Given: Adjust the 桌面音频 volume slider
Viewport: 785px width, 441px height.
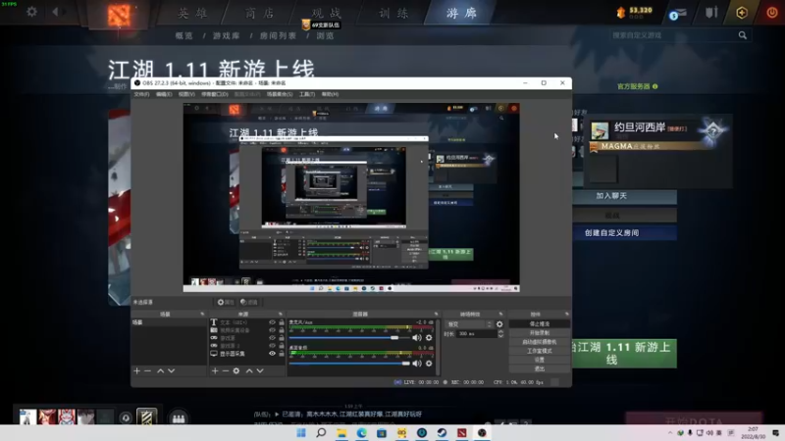Looking at the screenshot, I should click(x=350, y=364).
